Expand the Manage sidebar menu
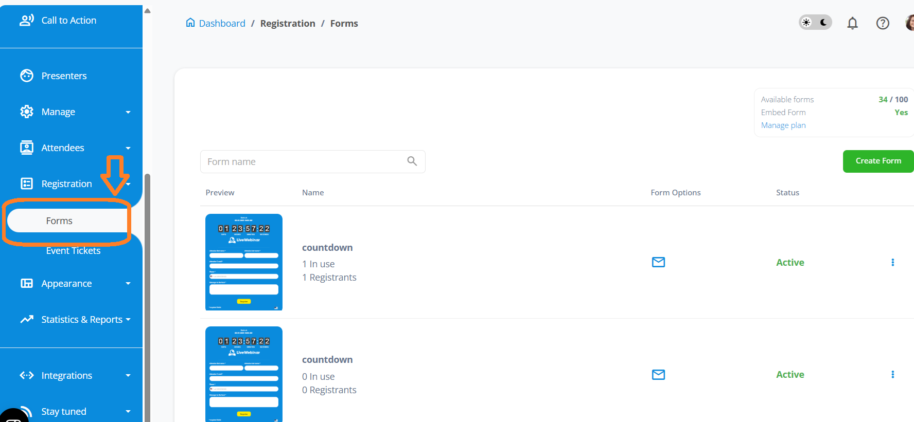Viewport: 914px width, 422px height. point(75,112)
